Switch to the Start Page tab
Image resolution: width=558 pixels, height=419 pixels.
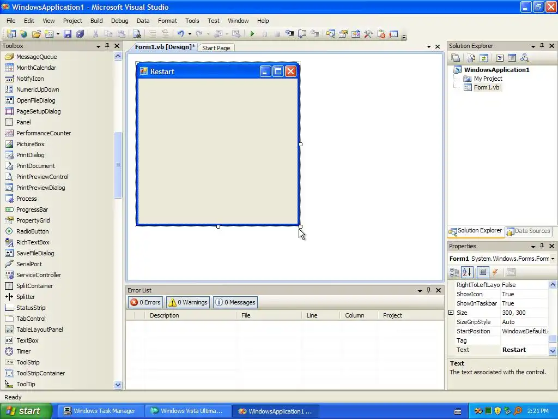216,48
